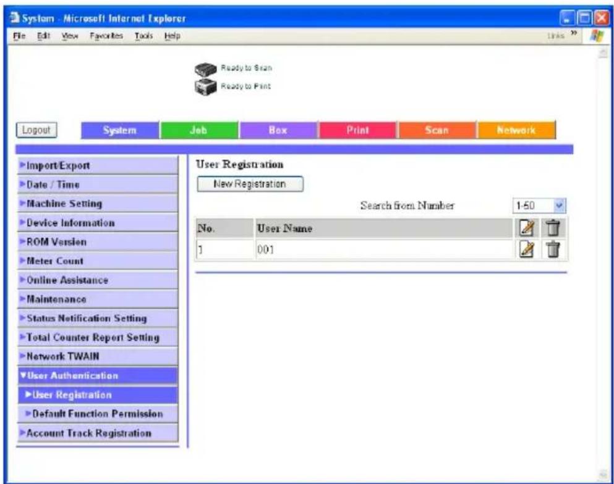Expand the Links toolbar chevron
Image resolution: width=614 pixels, height=484 pixels.
pyautogui.click(x=574, y=35)
